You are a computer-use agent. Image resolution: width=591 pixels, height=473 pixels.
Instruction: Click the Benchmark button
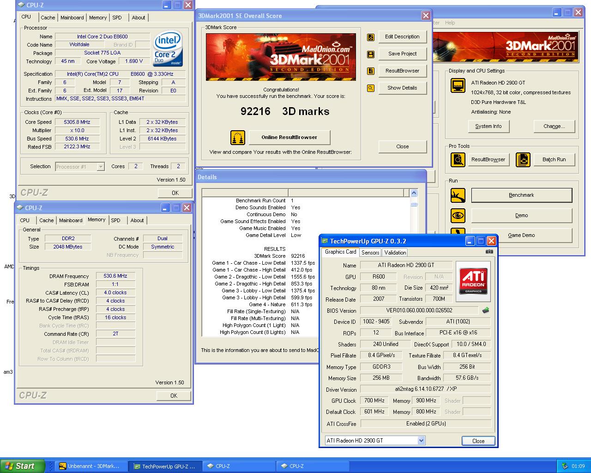pos(521,195)
